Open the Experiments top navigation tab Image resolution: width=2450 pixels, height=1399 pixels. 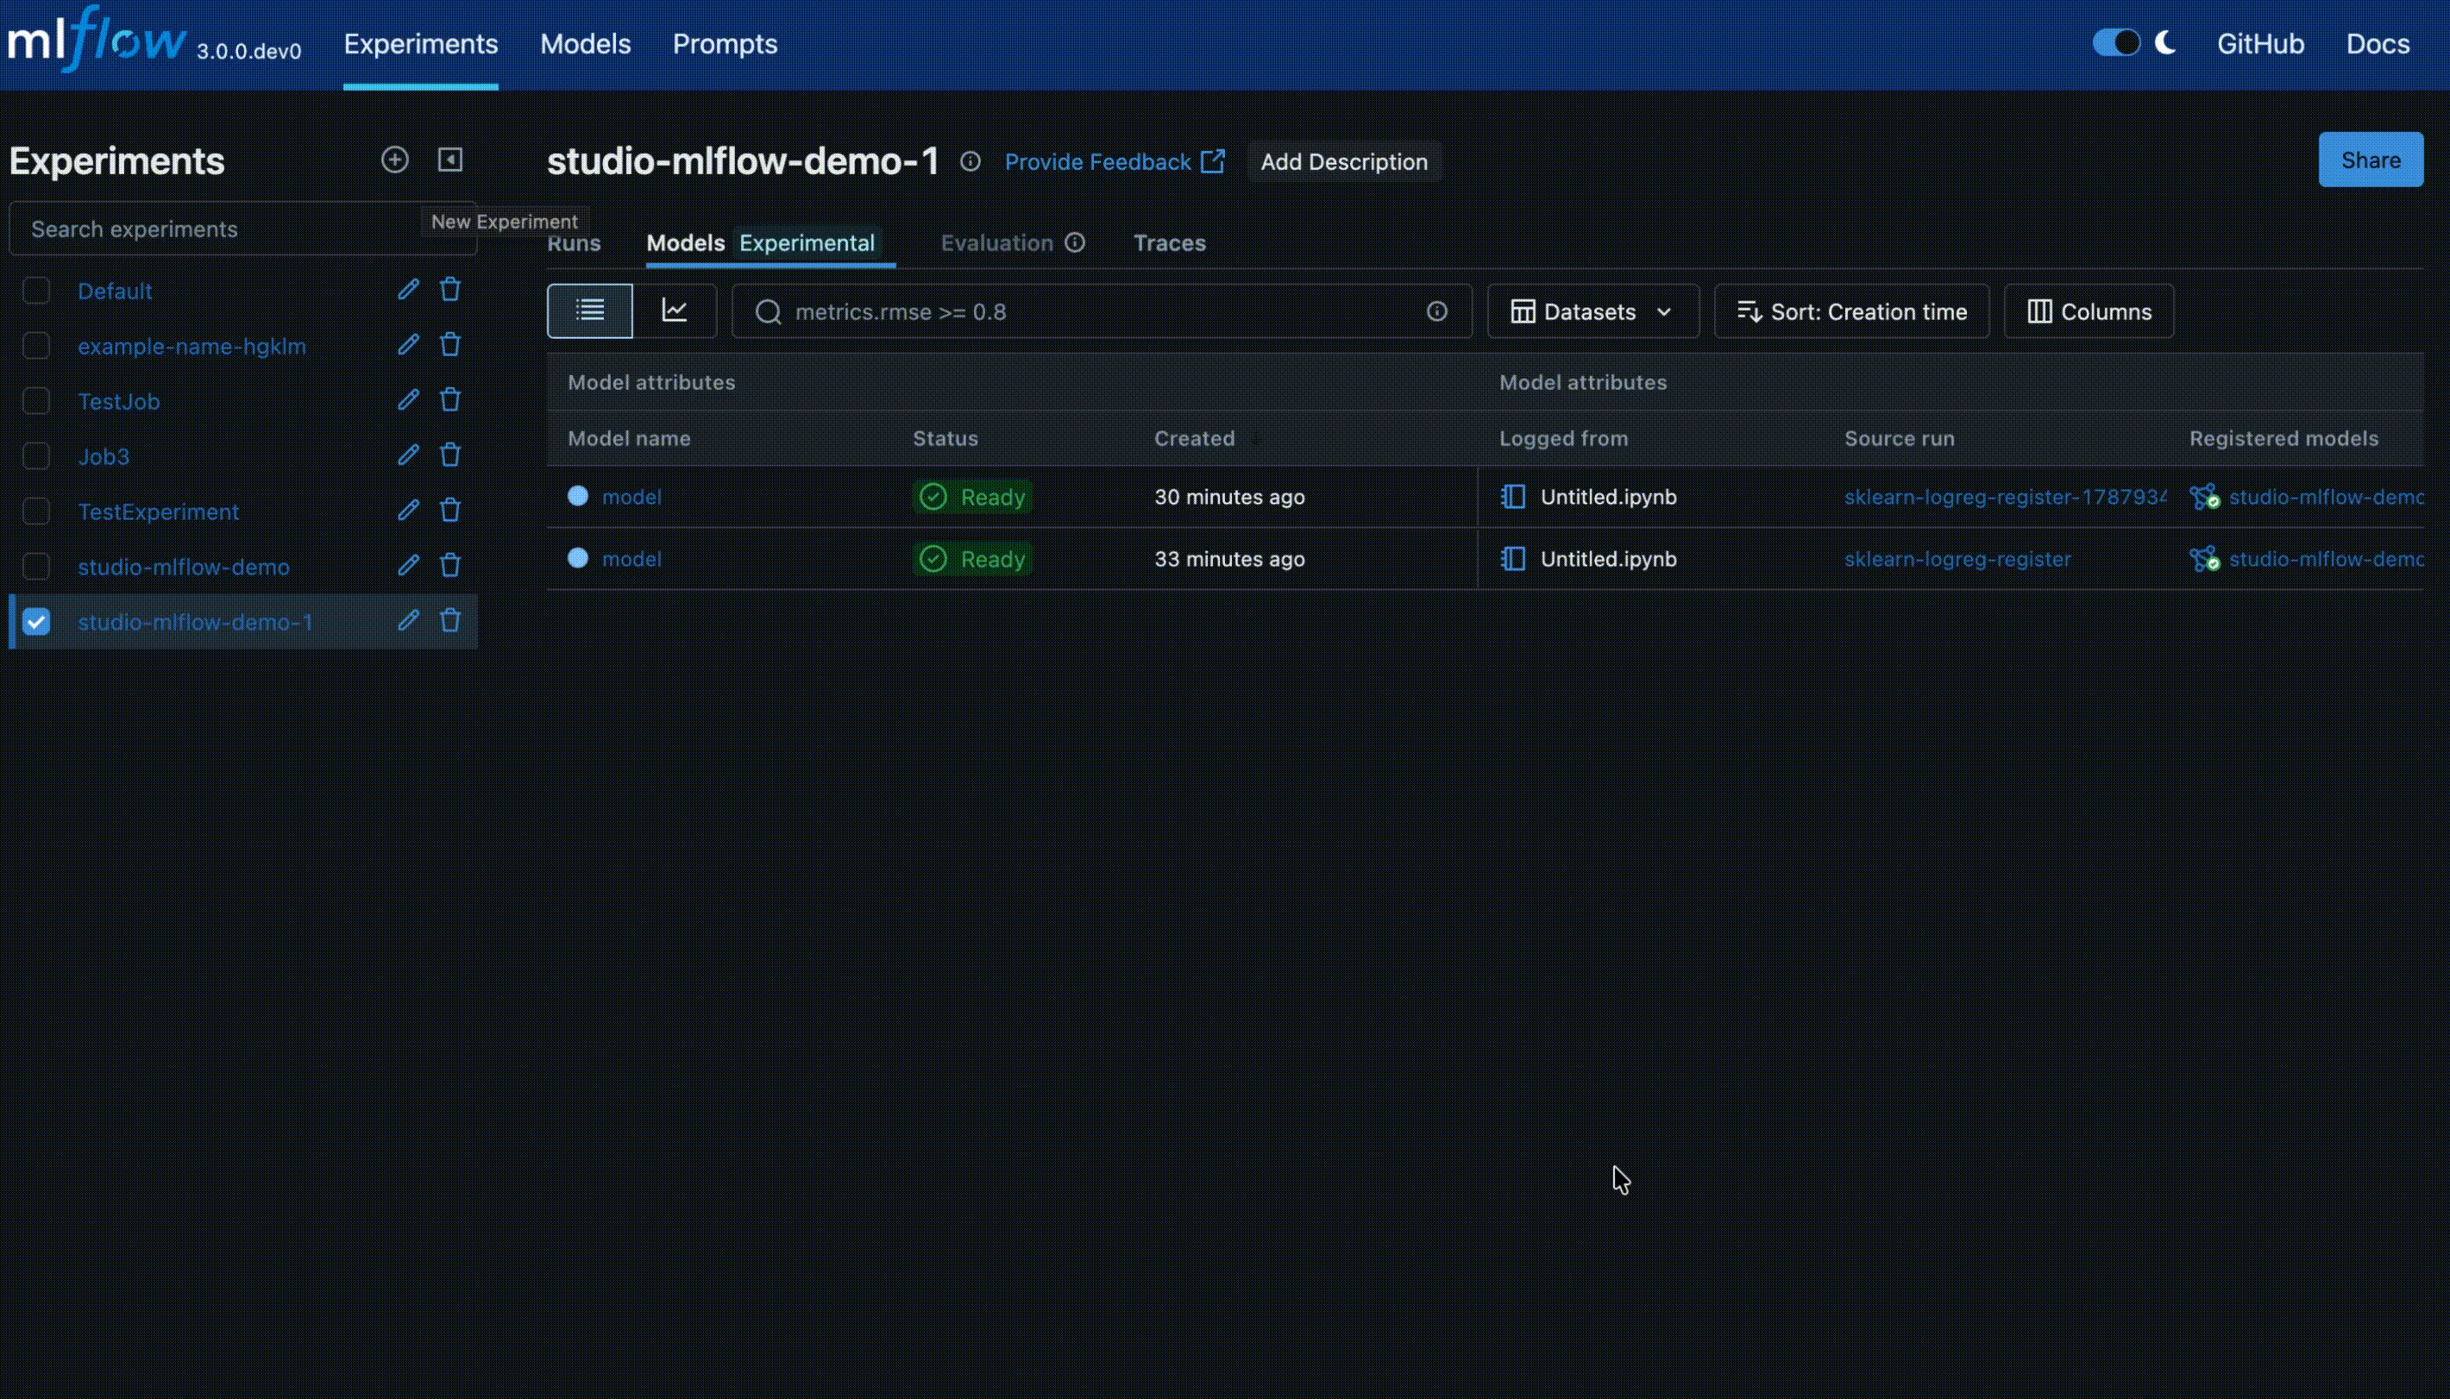tap(421, 44)
